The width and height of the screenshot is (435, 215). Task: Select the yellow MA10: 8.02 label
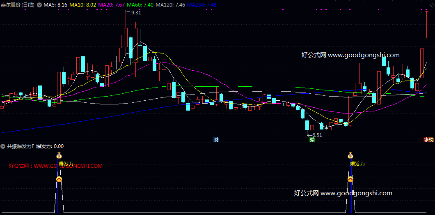[83, 5]
